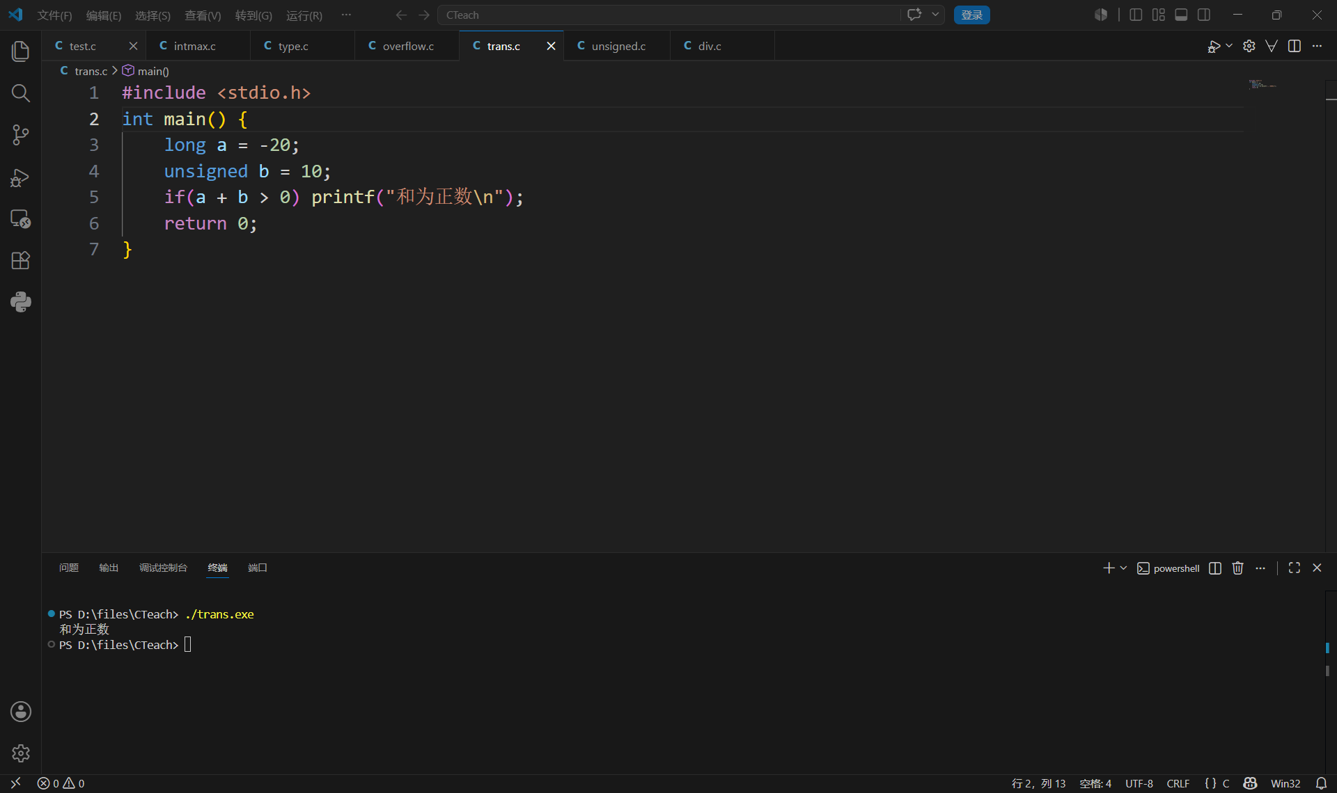Click the Kill Terminal trash icon

(1237, 568)
